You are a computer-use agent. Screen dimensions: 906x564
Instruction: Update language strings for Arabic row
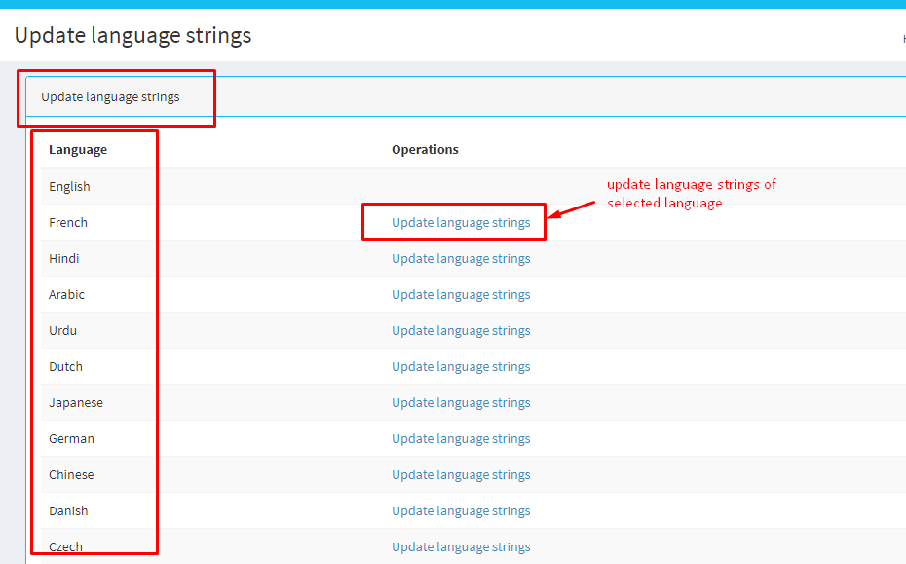point(461,295)
